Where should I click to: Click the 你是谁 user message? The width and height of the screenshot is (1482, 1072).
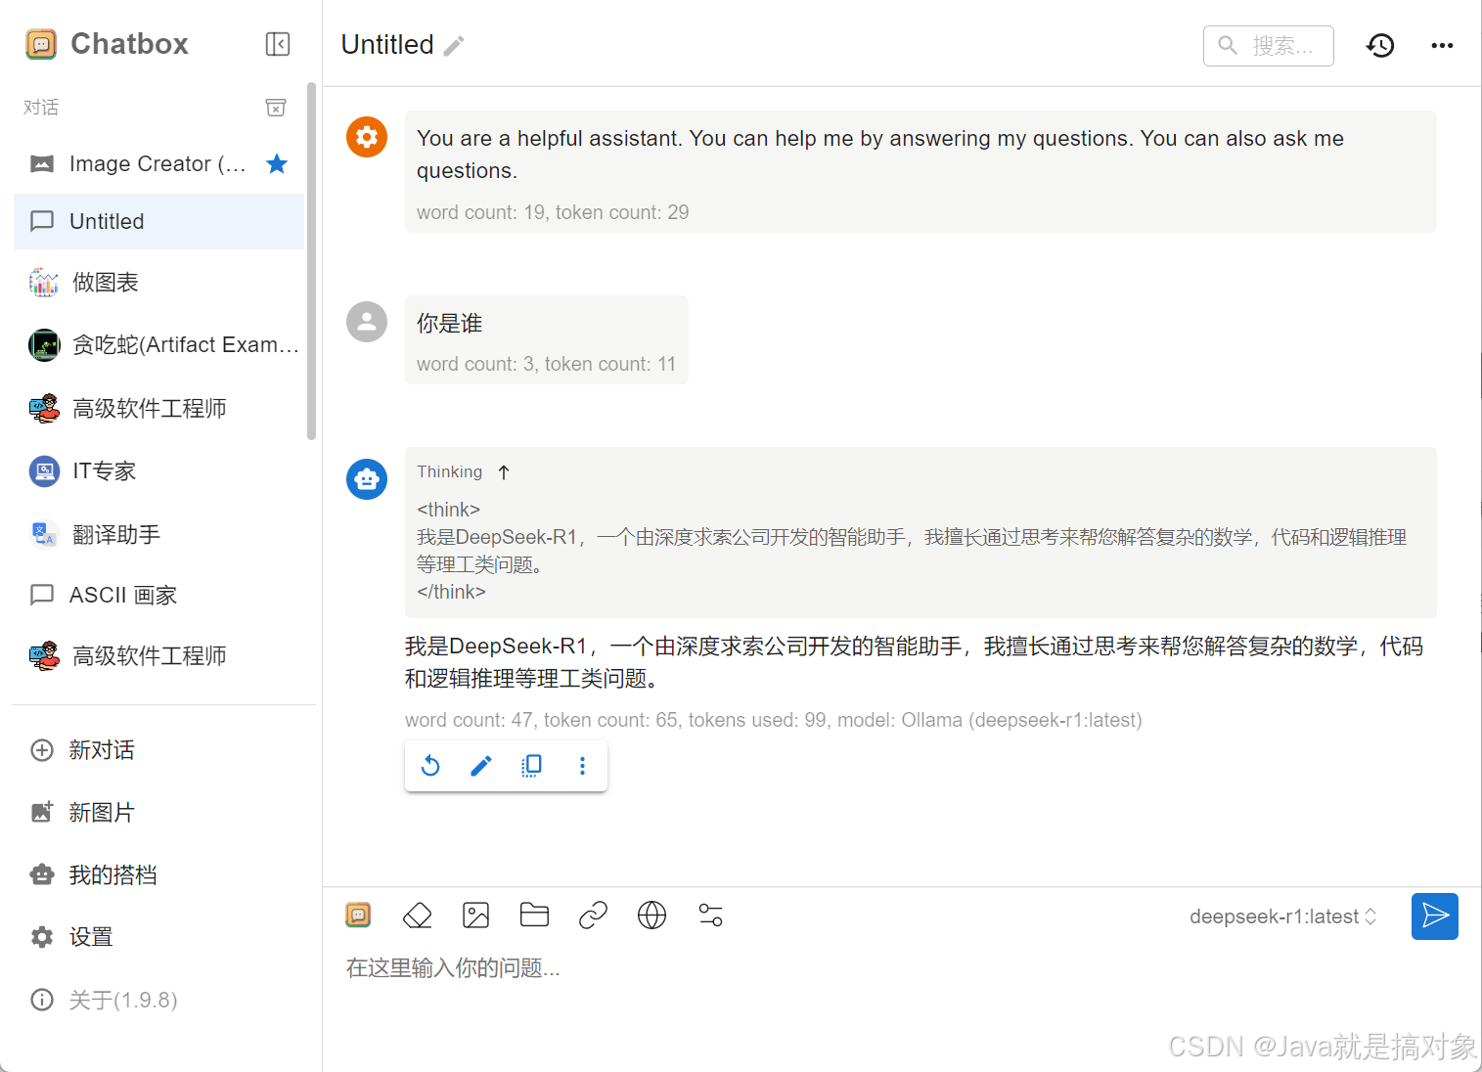(x=450, y=324)
